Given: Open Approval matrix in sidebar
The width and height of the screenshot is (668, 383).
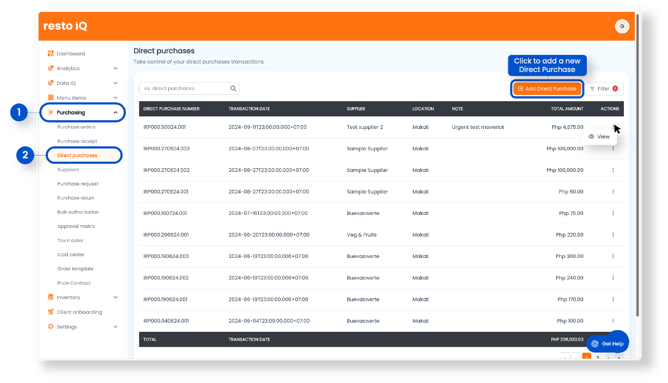Looking at the screenshot, I should coord(75,226).
